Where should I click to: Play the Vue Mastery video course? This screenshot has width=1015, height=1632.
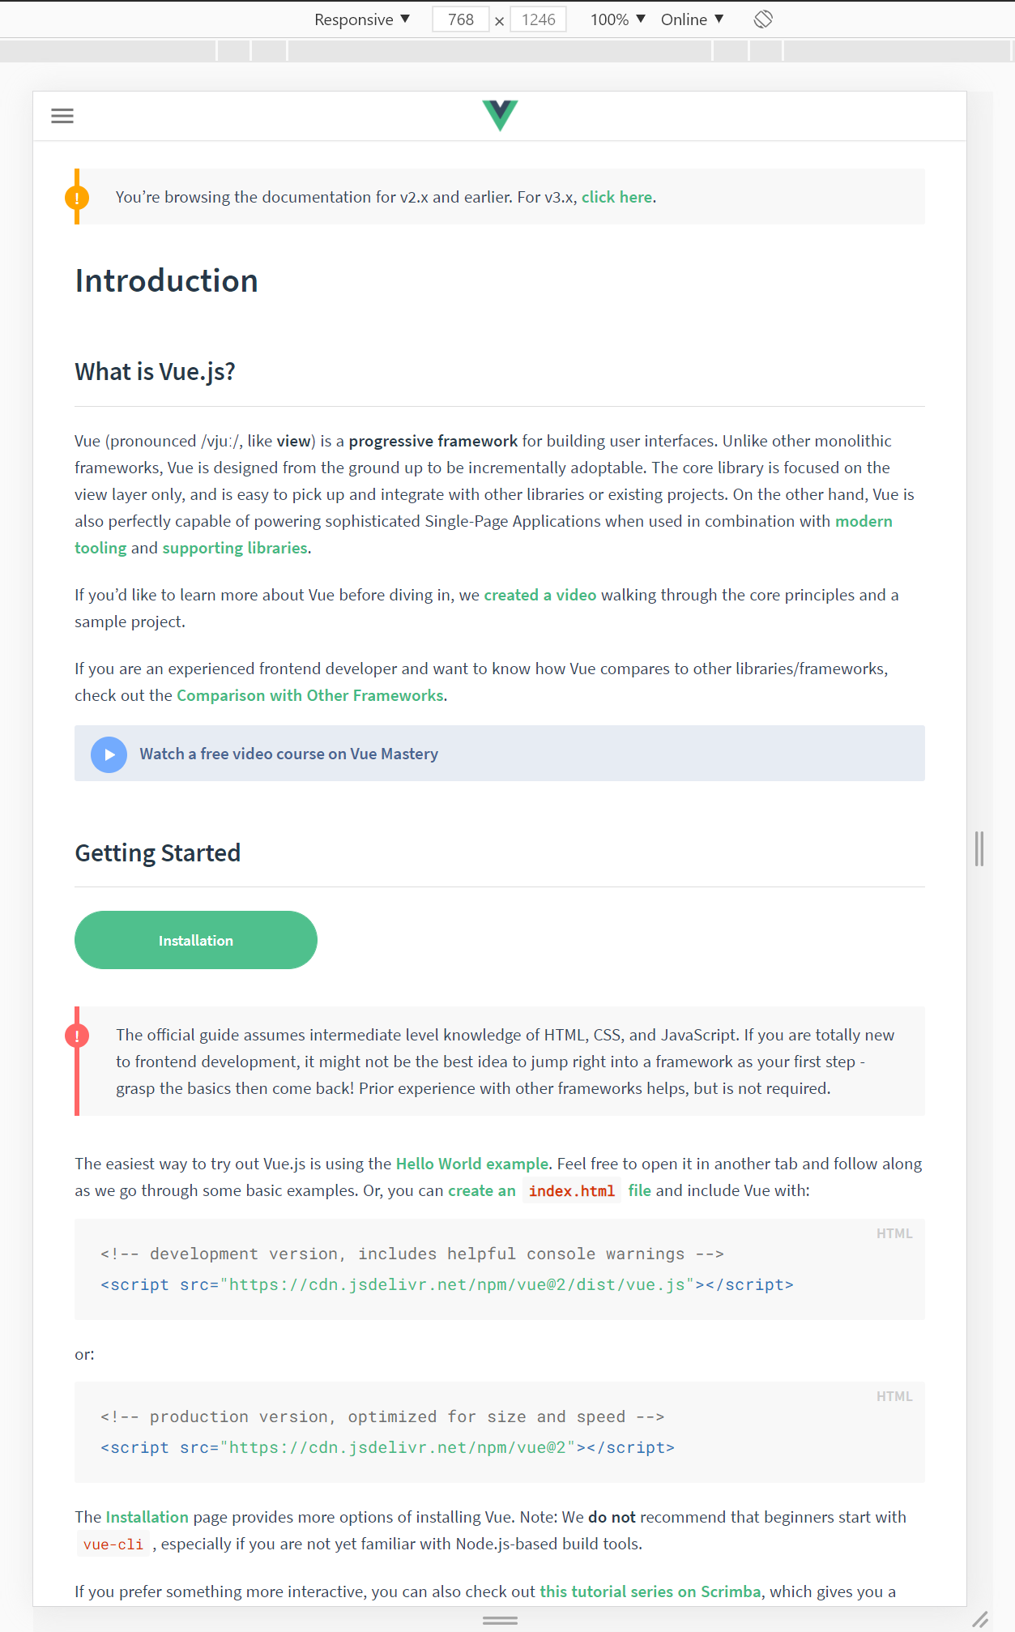288,754
